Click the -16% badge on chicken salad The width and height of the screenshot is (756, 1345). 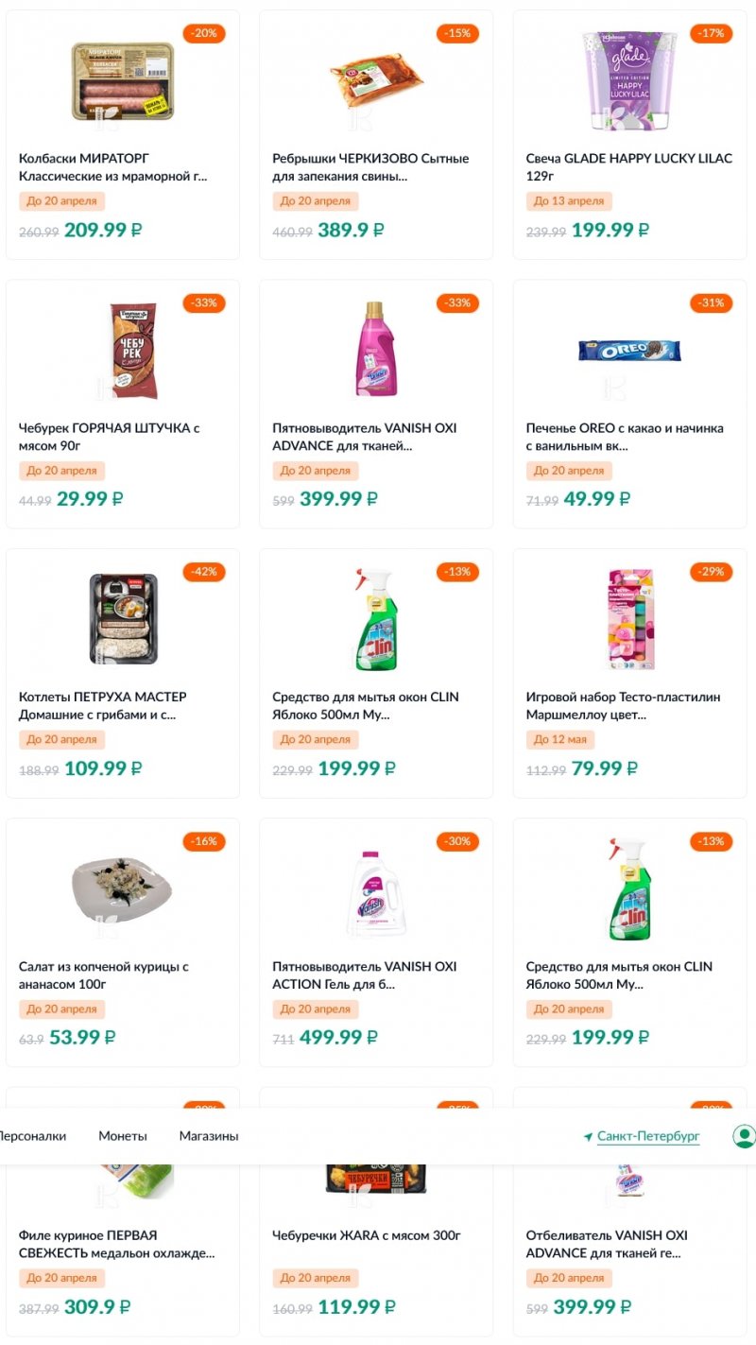203,841
